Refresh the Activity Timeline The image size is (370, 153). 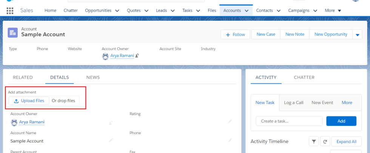pyautogui.click(x=325, y=141)
